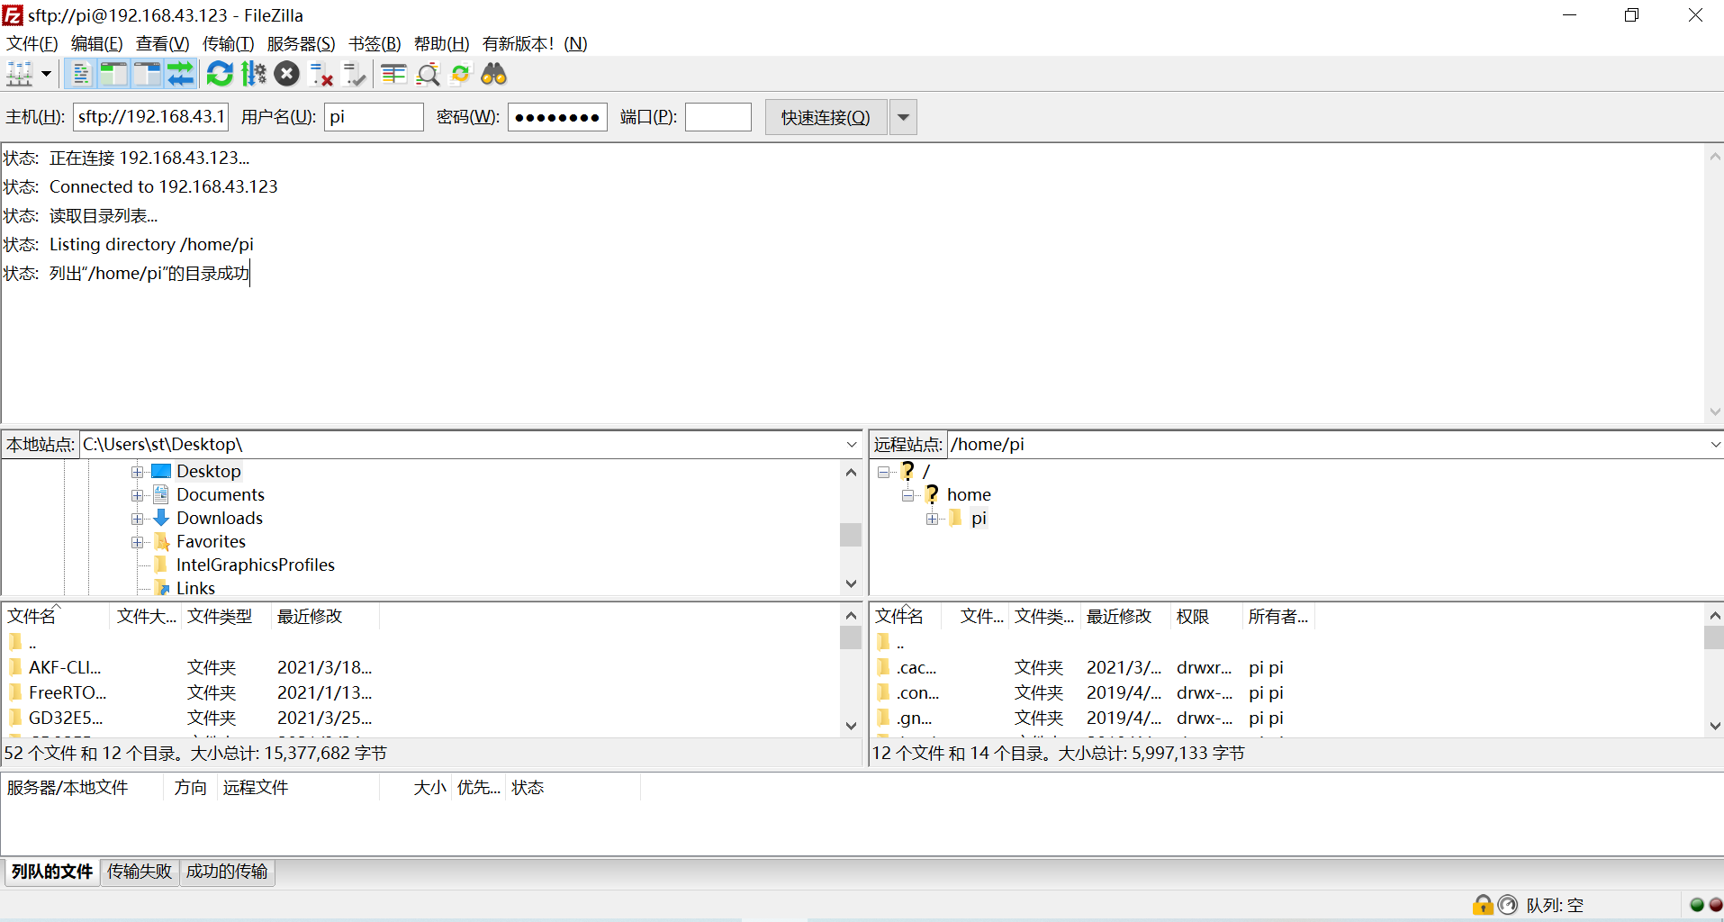Image resolution: width=1724 pixels, height=922 pixels.
Task: Select the .gn... remote folder row
Action: [1287, 718]
